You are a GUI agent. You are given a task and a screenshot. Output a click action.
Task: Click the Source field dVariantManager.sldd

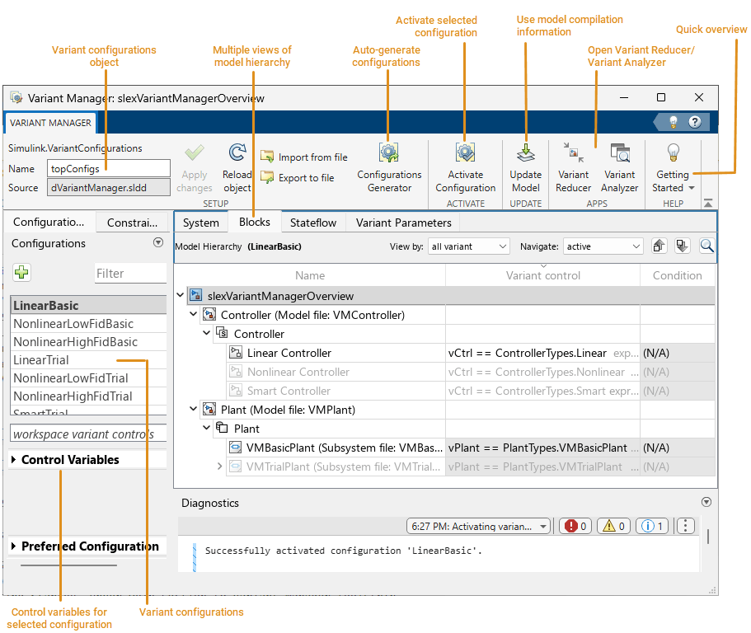[108, 188]
